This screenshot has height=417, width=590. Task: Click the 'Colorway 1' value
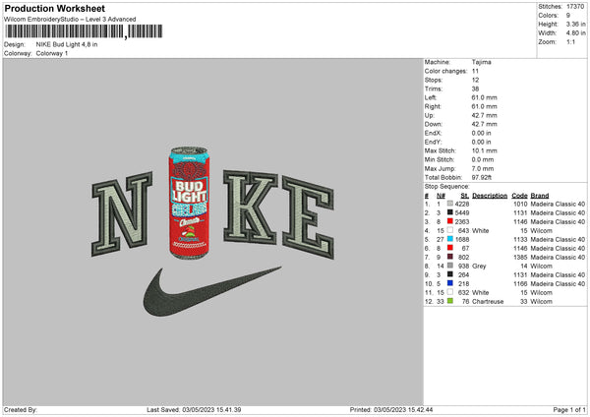[52, 53]
